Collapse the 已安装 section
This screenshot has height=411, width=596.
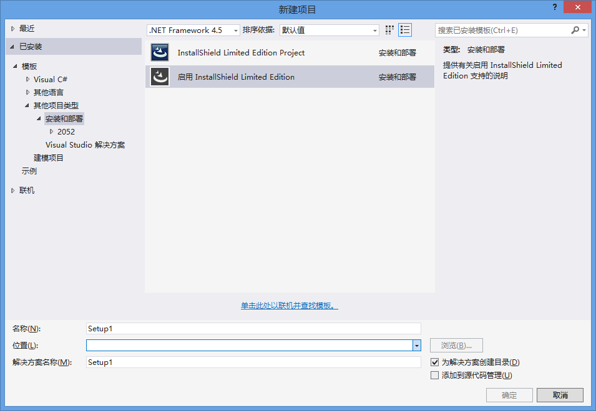pyautogui.click(x=12, y=47)
